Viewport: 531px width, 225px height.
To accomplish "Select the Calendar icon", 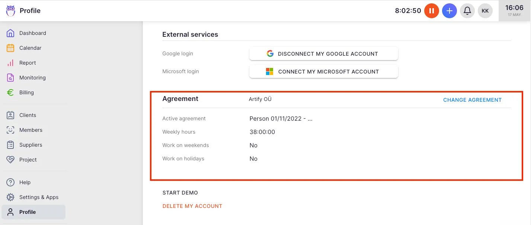I will click(x=11, y=48).
